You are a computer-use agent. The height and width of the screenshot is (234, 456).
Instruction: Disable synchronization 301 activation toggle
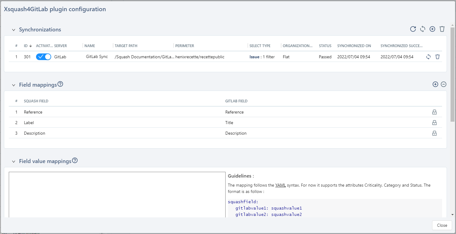pyautogui.click(x=43, y=56)
